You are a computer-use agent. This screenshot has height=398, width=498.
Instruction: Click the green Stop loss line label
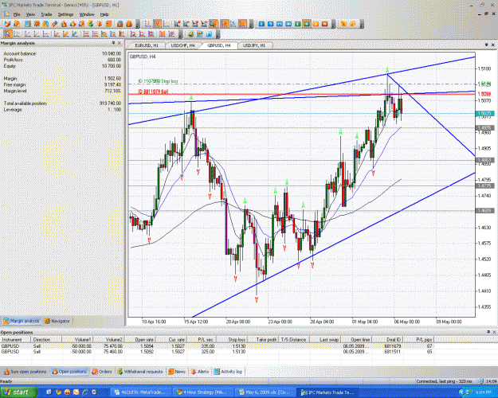pyautogui.click(x=159, y=81)
